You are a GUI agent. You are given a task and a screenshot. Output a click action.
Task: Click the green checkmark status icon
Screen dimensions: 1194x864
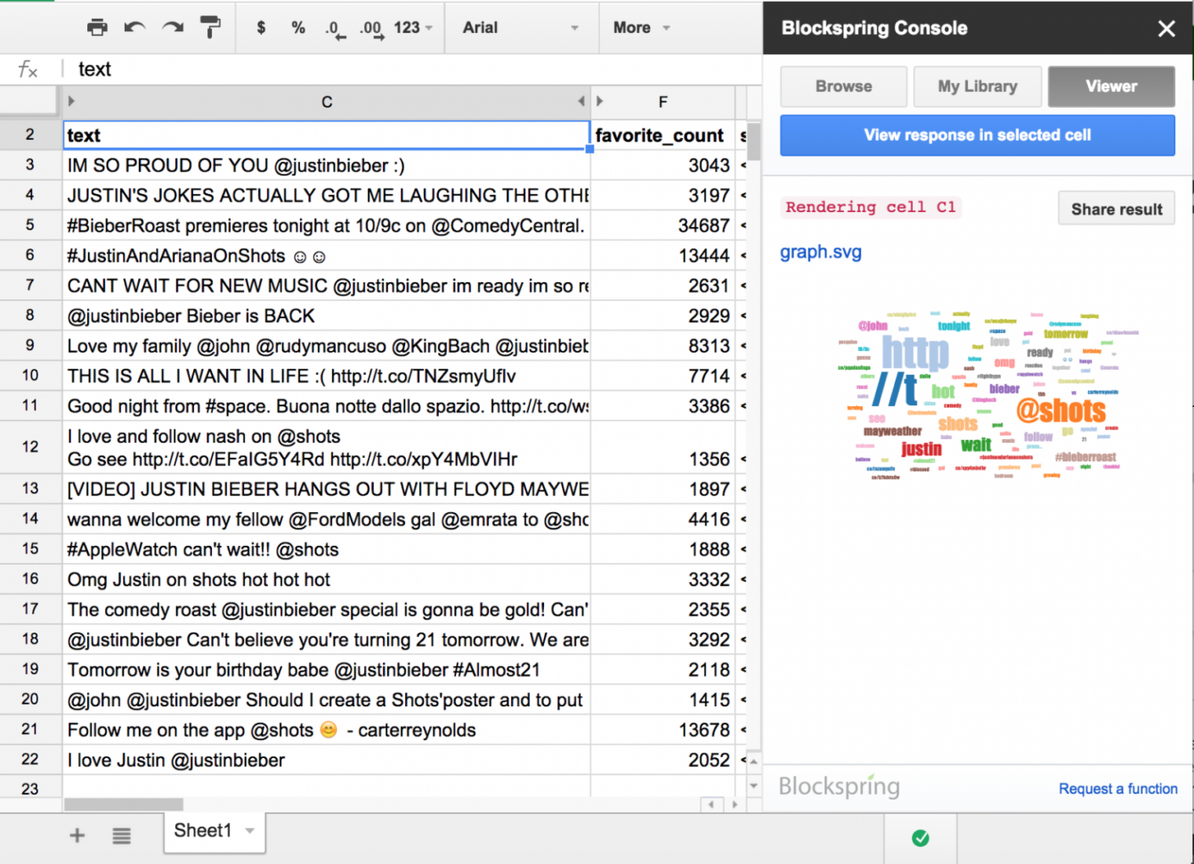921,838
